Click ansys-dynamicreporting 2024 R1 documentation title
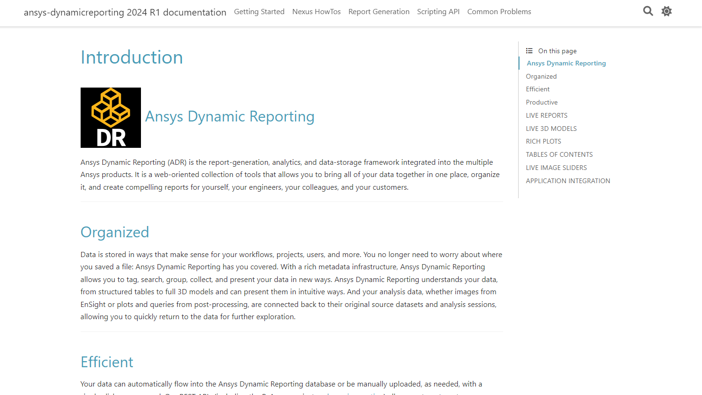The width and height of the screenshot is (702, 395). [x=125, y=12]
